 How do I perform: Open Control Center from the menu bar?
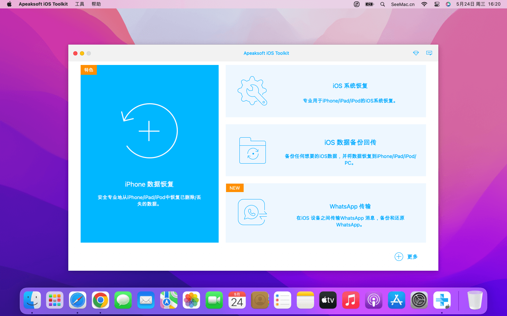coord(437,4)
